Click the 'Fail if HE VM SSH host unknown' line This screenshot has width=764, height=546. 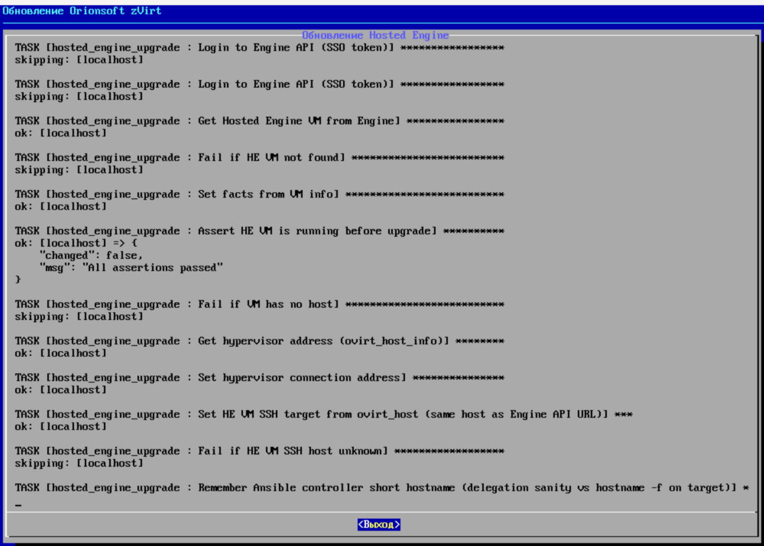[259, 451]
